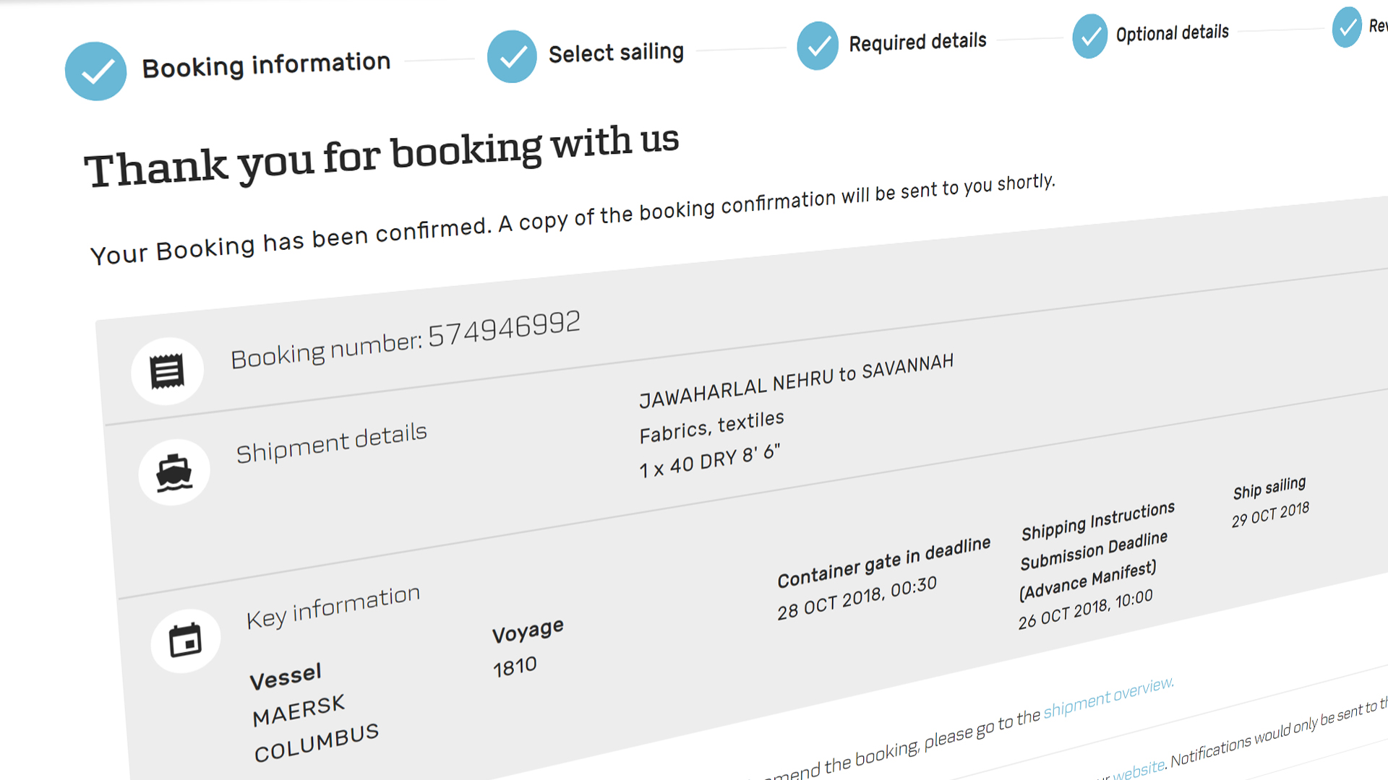Click the shipment details ship icon
Image resolution: width=1388 pixels, height=780 pixels.
[174, 472]
